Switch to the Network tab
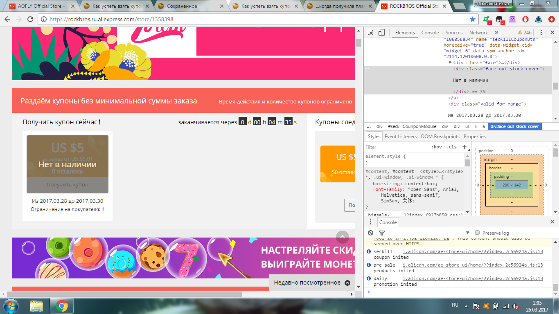The height and width of the screenshot is (314, 559). [478, 33]
